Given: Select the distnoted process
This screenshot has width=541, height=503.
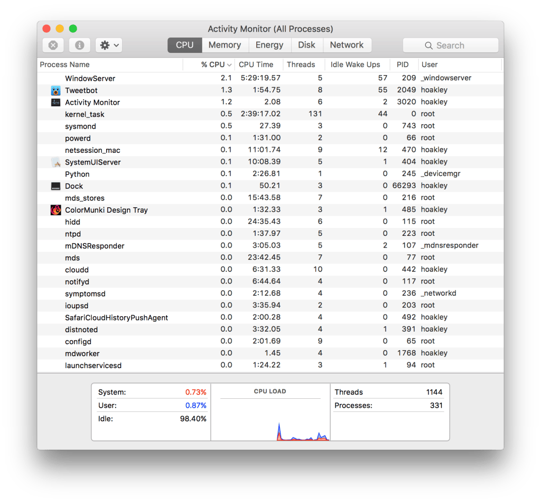Looking at the screenshot, I should click(x=270, y=329).
